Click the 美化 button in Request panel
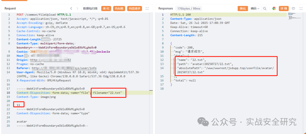306x134 pixels. pyautogui.click(x=106, y=8)
